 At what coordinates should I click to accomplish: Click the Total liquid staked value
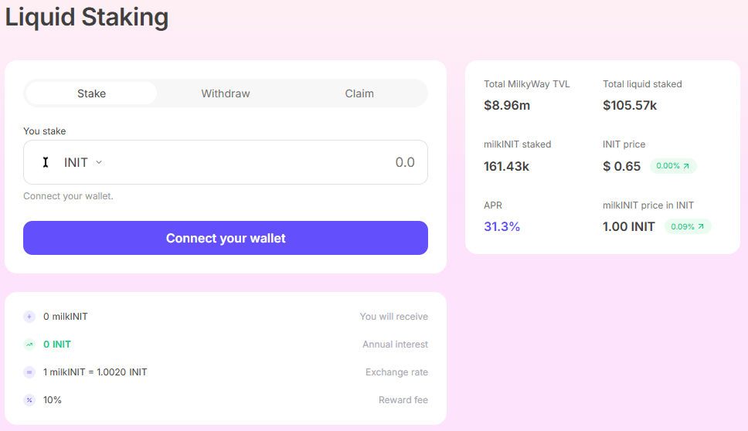click(630, 105)
